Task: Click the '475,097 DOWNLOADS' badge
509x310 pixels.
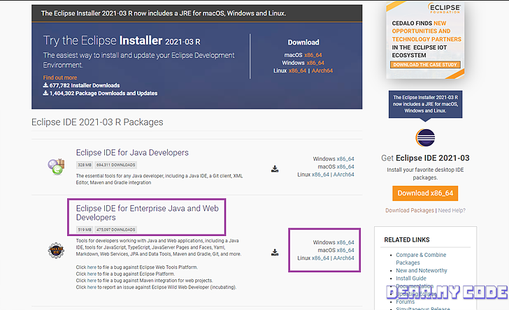Action: tap(115, 230)
